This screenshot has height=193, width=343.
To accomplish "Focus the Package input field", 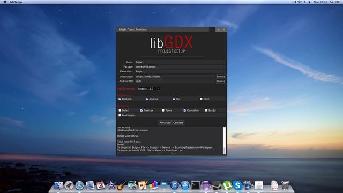I will click(180, 66).
